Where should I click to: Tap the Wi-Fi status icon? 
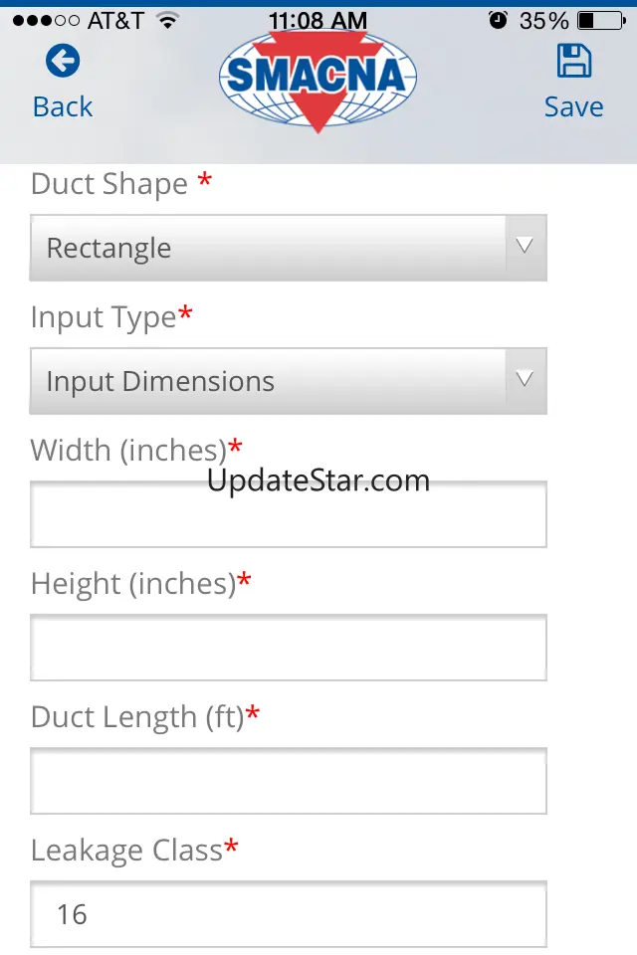(167, 20)
